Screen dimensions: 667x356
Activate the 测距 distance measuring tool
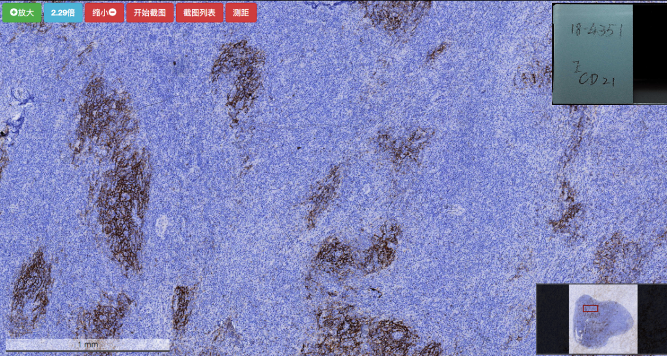click(x=241, y=13)
